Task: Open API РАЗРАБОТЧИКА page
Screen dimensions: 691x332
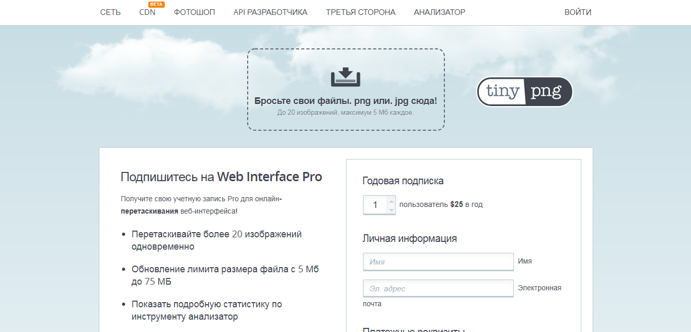Action: tap(270, 12)
